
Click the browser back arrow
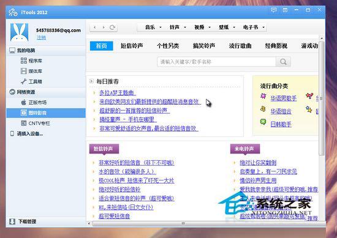point(95,28)
